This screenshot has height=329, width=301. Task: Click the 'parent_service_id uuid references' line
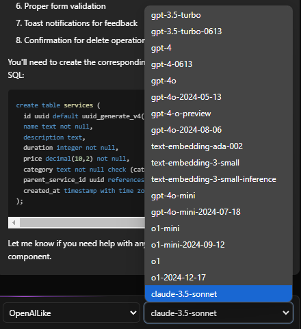(83, 180)
